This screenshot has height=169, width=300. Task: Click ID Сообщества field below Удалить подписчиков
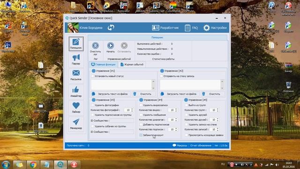[122, 121]
